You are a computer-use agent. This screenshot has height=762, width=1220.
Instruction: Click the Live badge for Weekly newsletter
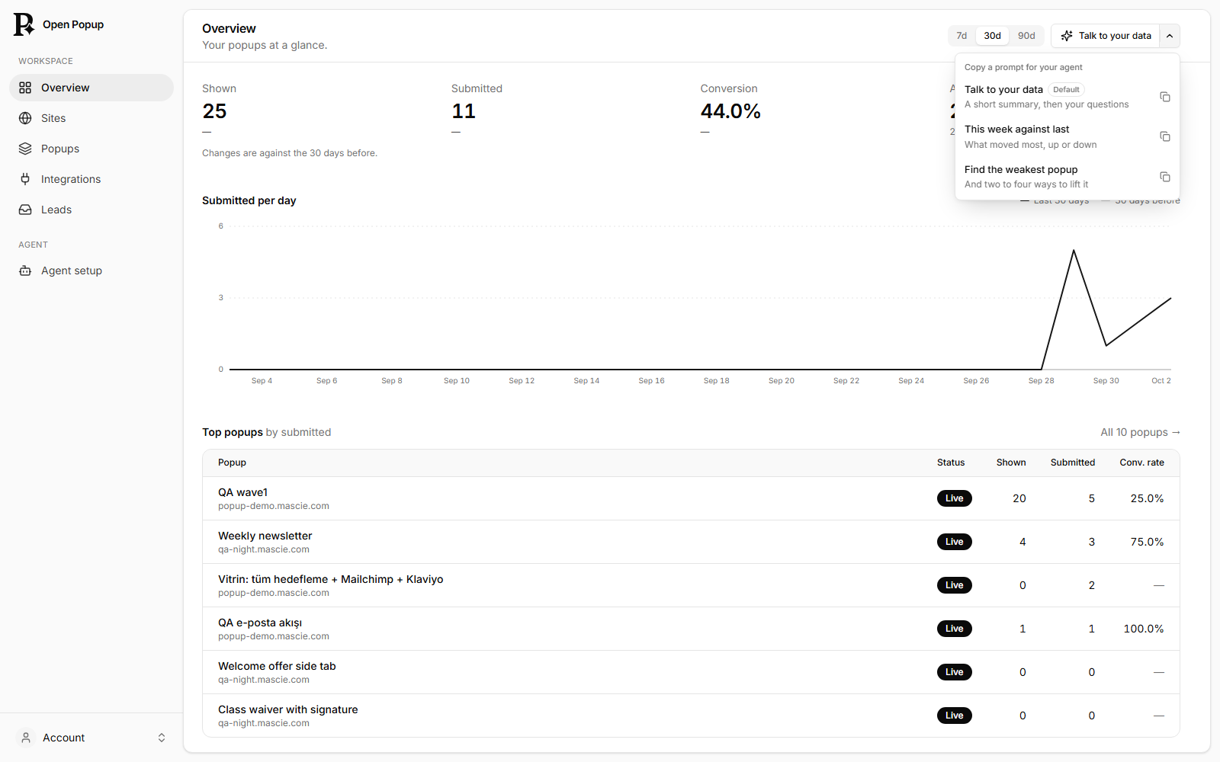[954, 542]
